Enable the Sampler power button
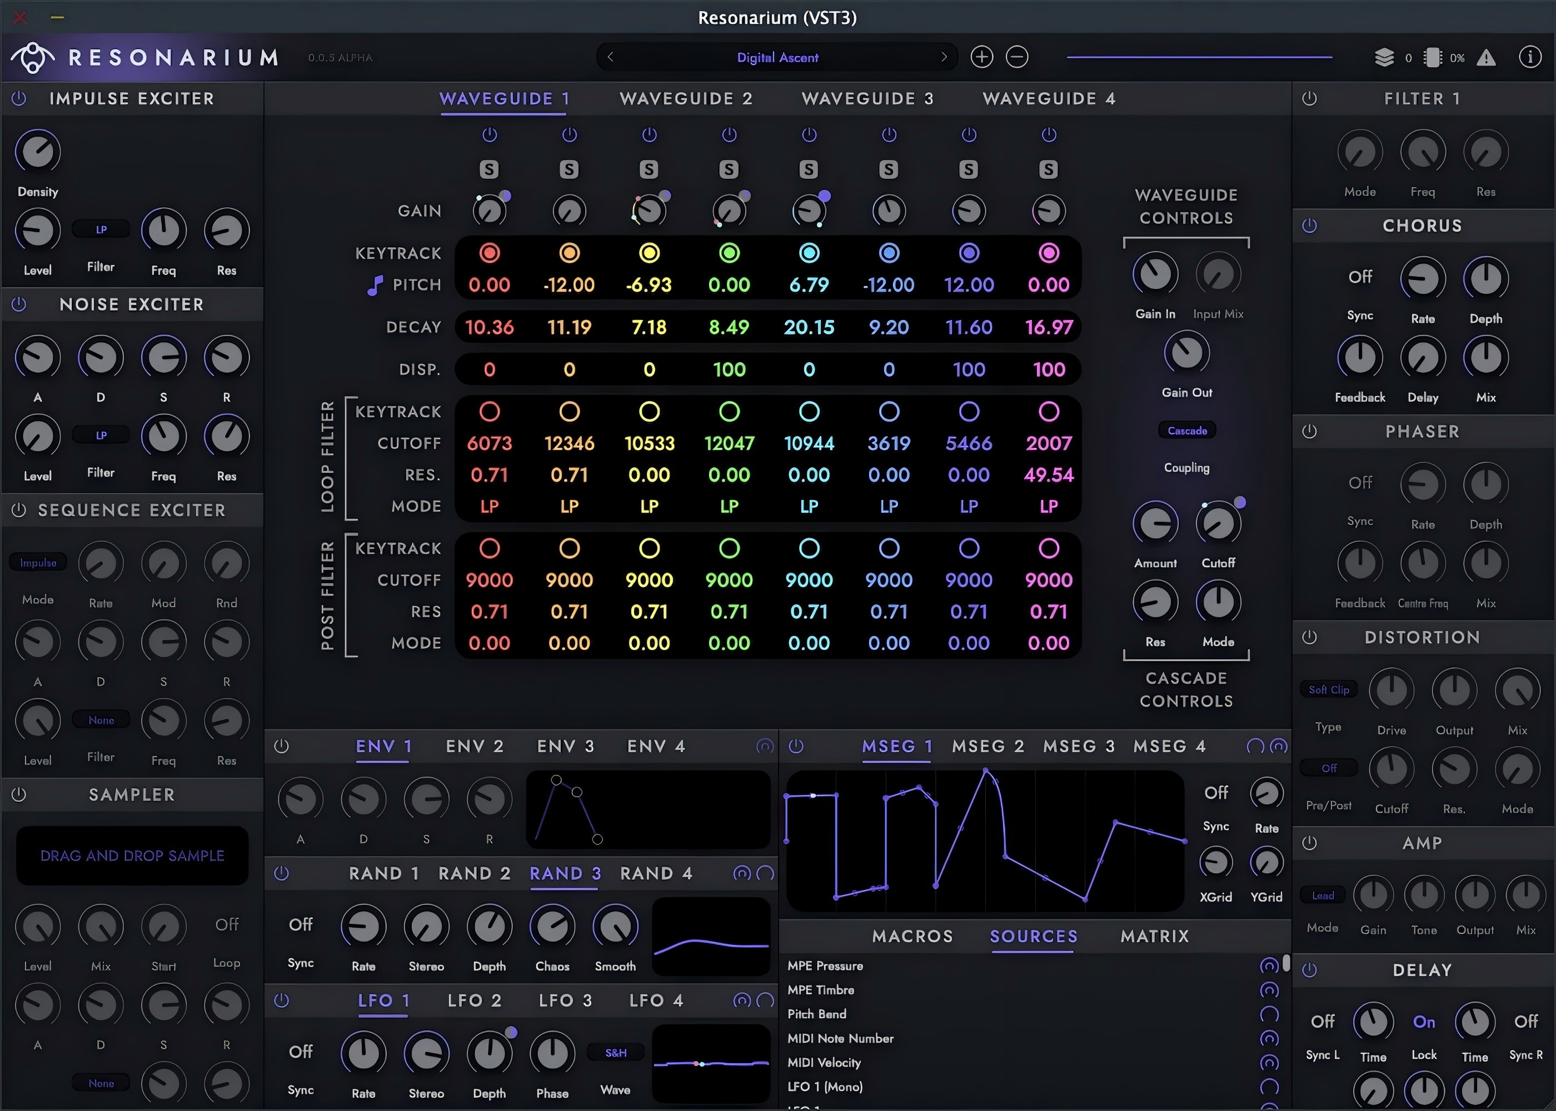Screen dimensions: 1556x1111 click(19, 795)
